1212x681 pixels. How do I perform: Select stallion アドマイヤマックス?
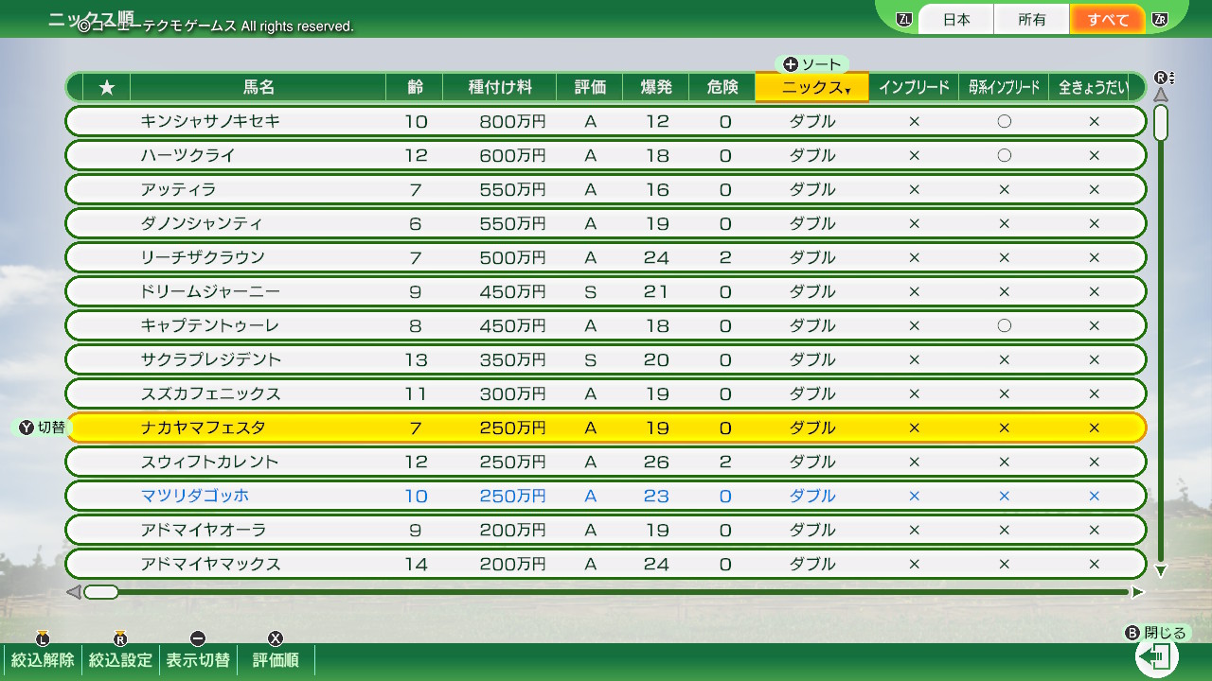tap(606, 564)
